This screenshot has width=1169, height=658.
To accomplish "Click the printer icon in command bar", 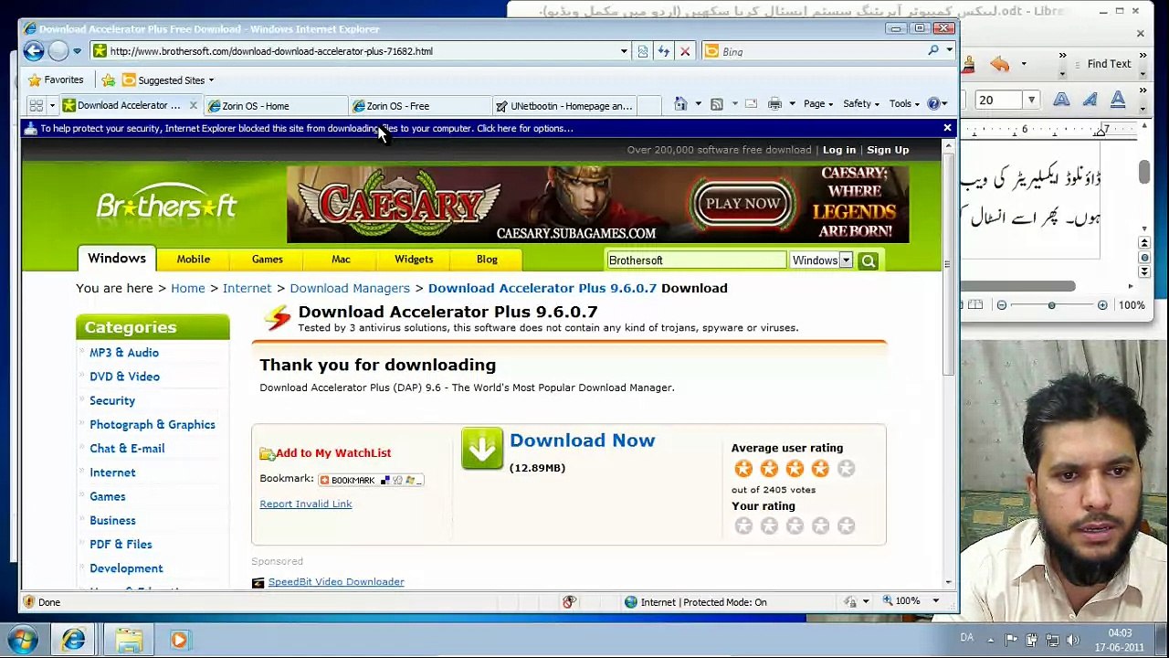I will point(774,104).
